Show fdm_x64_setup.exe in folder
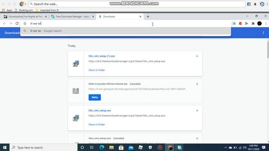269x151 pixels. pyautogui.click(x=97, y=125)
